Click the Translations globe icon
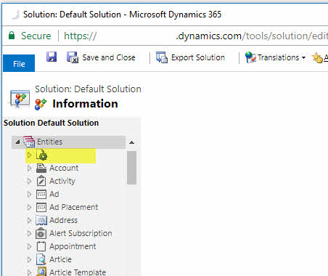 pyautogui.click(x=250, y=57)
